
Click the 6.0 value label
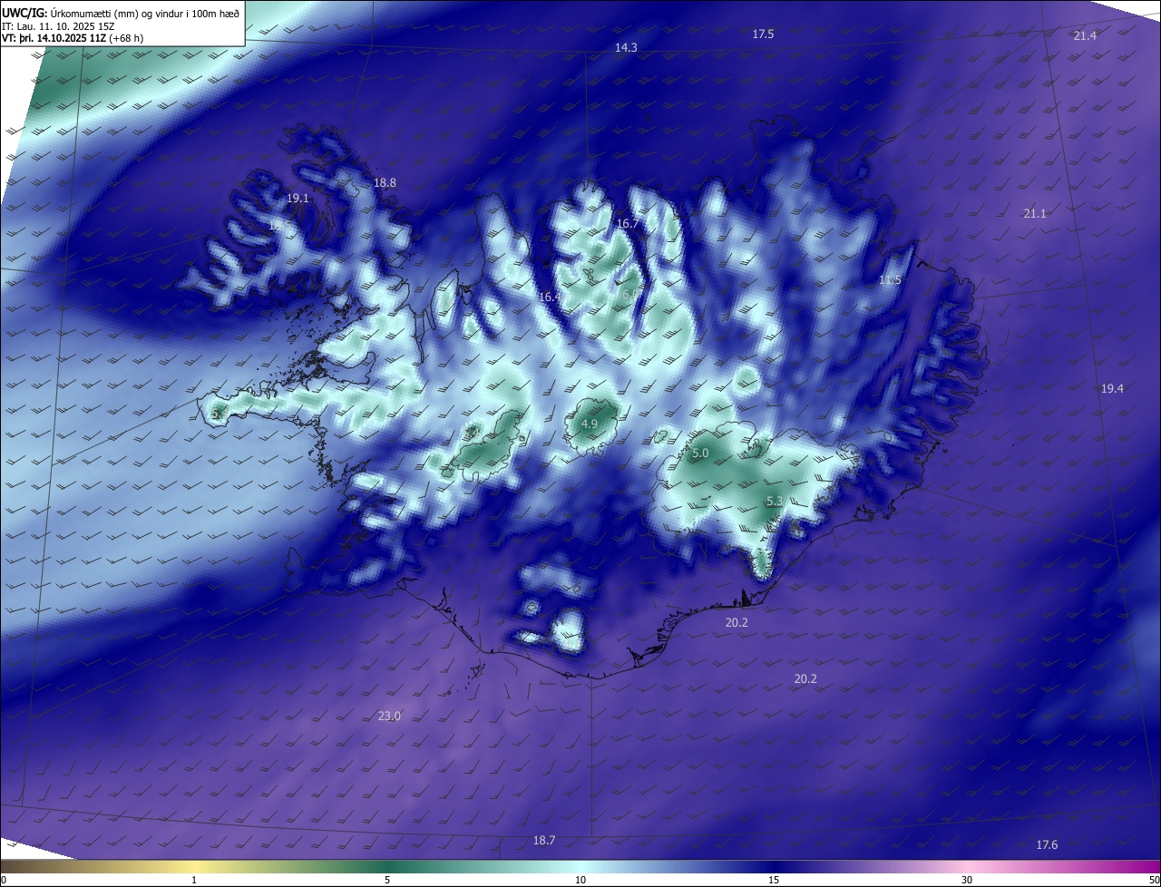tap(630, 294)
